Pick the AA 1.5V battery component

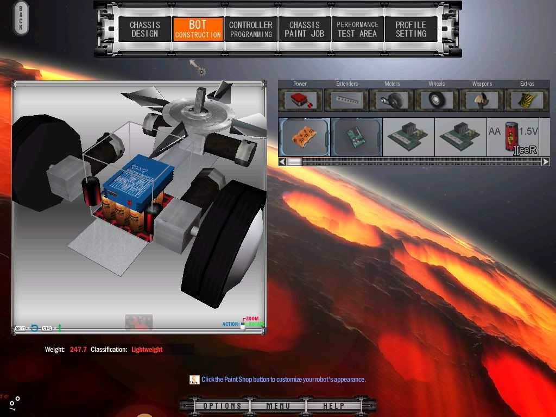[x=513, y=137]
